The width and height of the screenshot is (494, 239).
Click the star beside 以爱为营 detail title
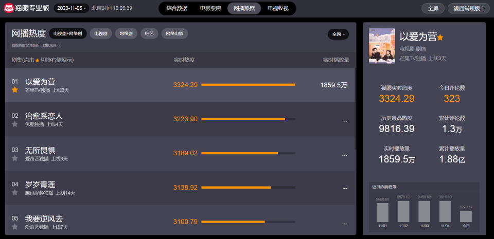440,38
